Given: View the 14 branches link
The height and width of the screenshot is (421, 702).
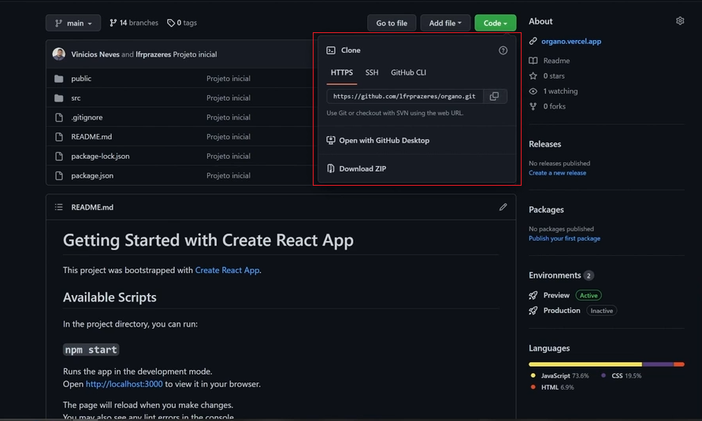Looking at the screenshot, I should click(x=134, y=23).
